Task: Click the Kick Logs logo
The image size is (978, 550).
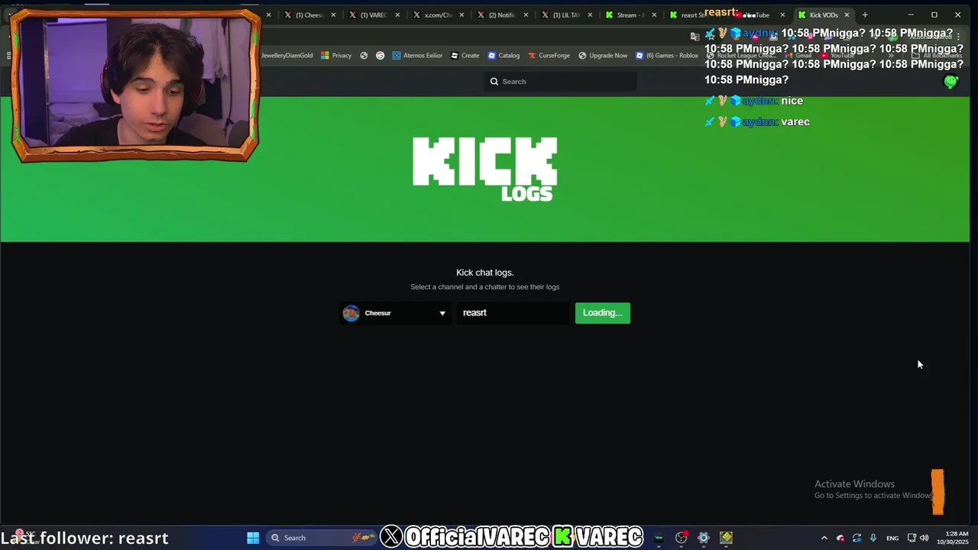Action: pos(485,169)
